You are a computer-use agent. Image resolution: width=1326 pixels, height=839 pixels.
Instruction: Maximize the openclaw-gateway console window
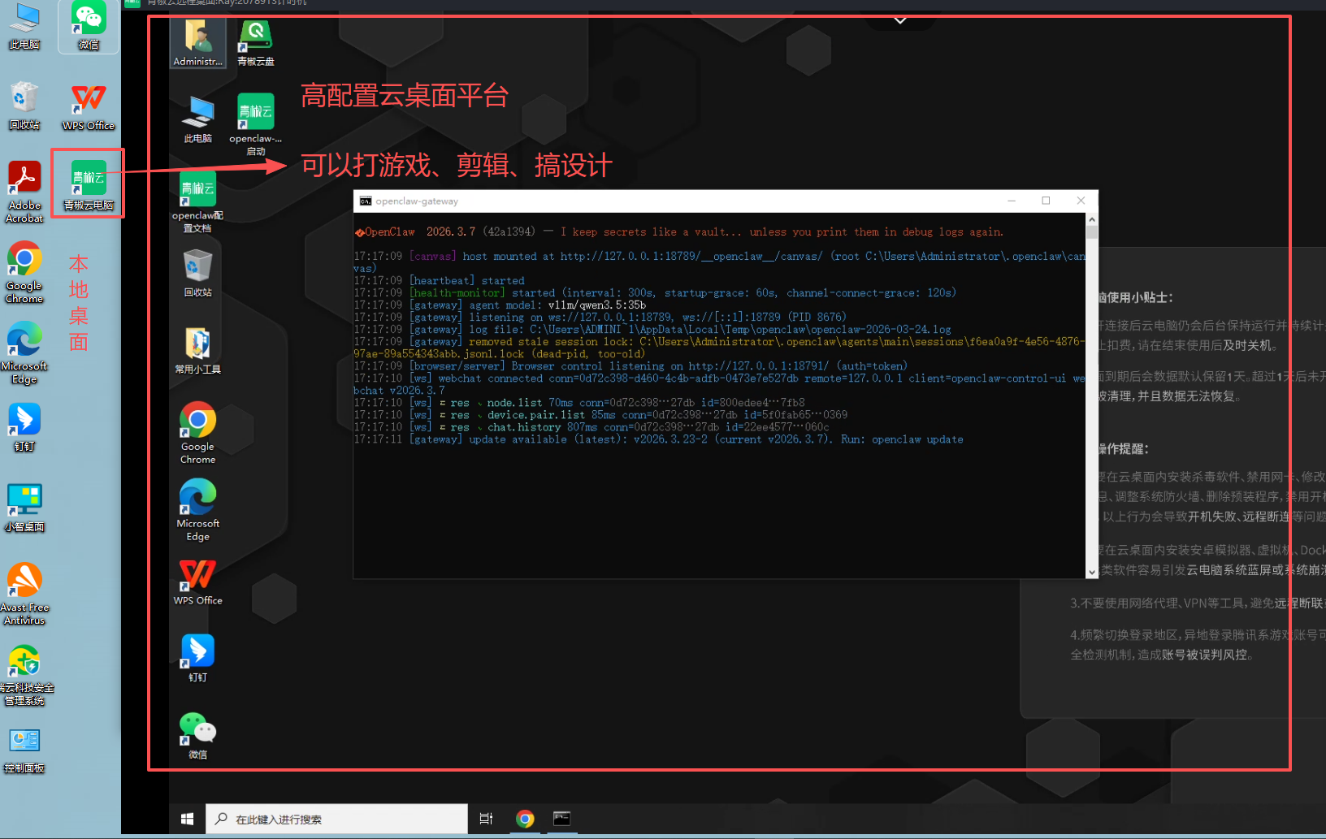[x=1046, y=201]
